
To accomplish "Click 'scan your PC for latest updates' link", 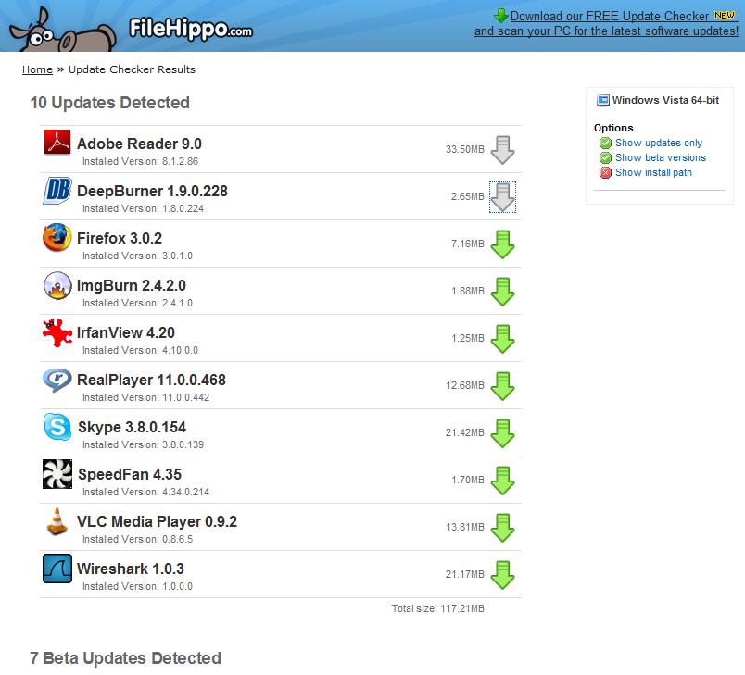I will tap(607, 31).
